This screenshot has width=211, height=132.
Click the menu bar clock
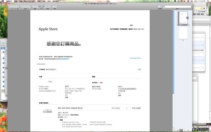point(200,1)
